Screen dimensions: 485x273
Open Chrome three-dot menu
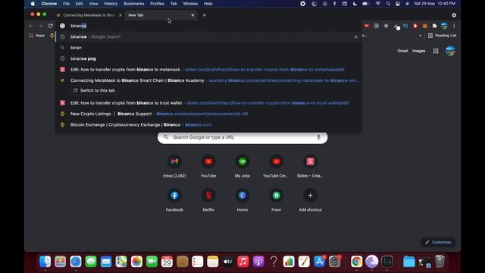coord(454,26)
